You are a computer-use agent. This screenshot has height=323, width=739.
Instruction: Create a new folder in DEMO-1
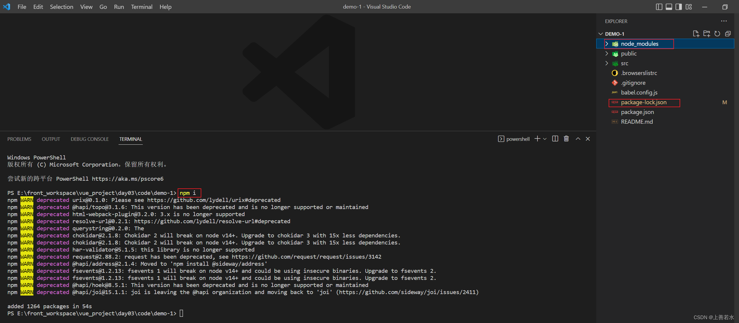pyautogui.click(x=707, y=34)
